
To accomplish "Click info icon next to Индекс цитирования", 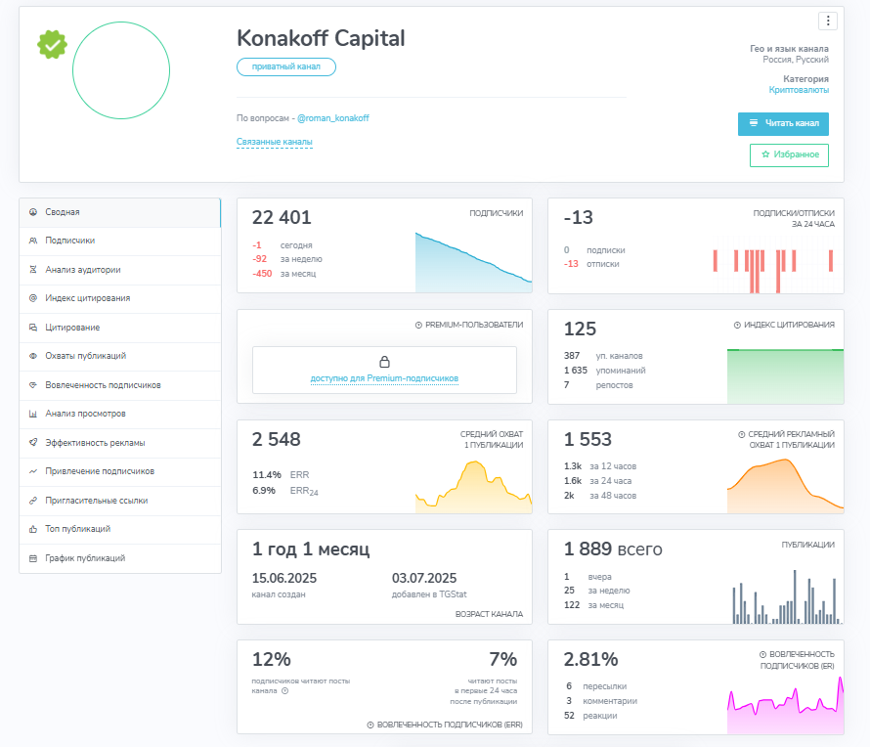I will pyautogui.click(x=737, y=326).
